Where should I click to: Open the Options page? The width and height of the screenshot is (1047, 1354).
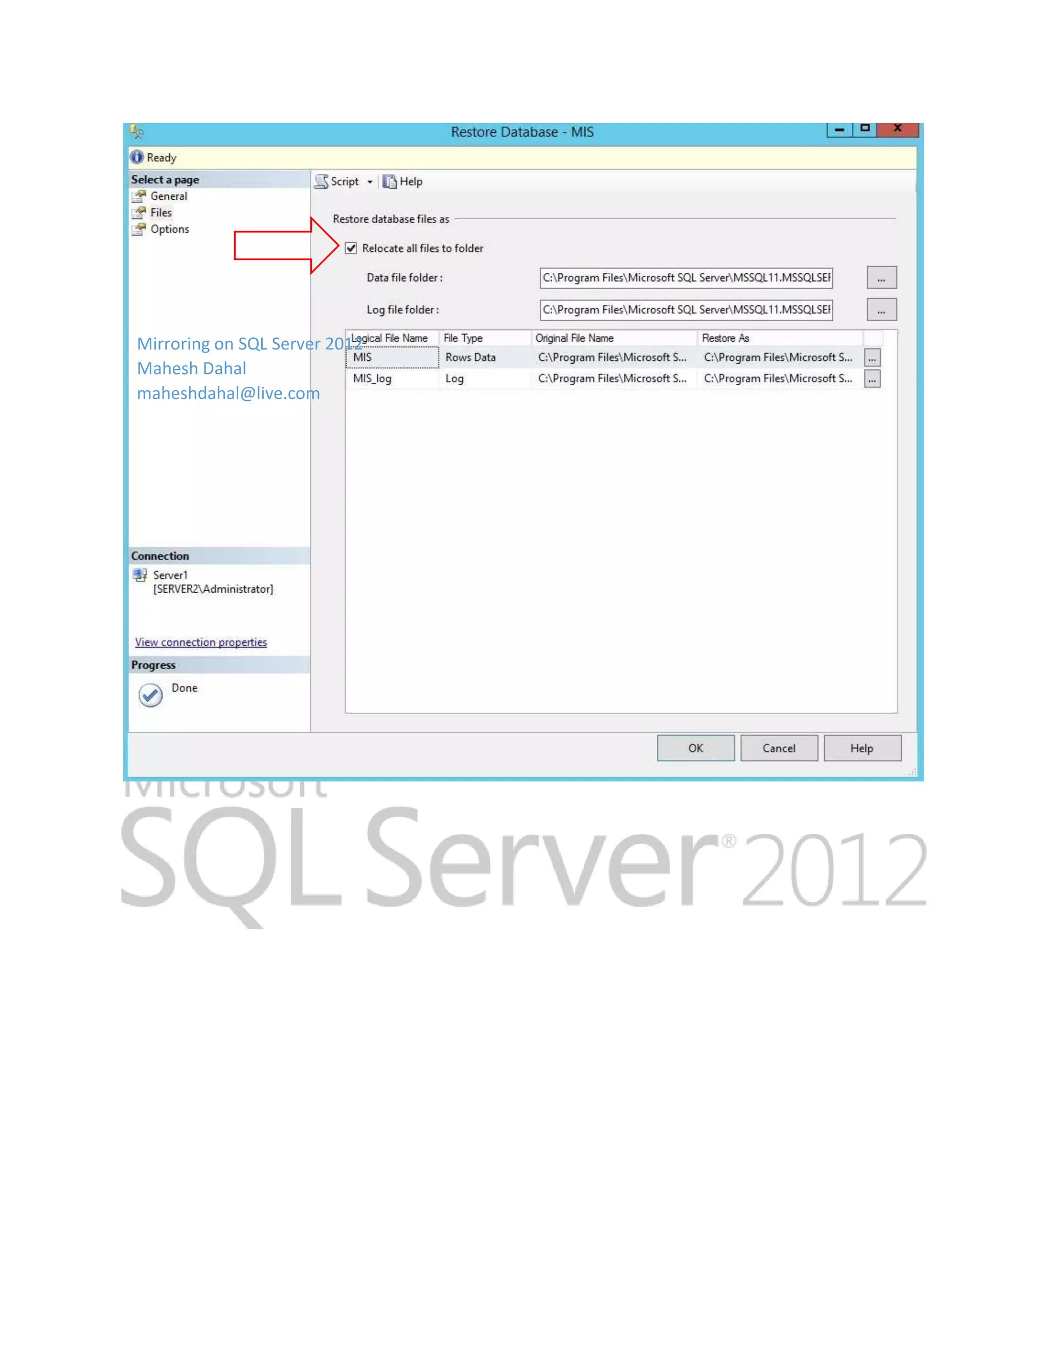(169, 229)
